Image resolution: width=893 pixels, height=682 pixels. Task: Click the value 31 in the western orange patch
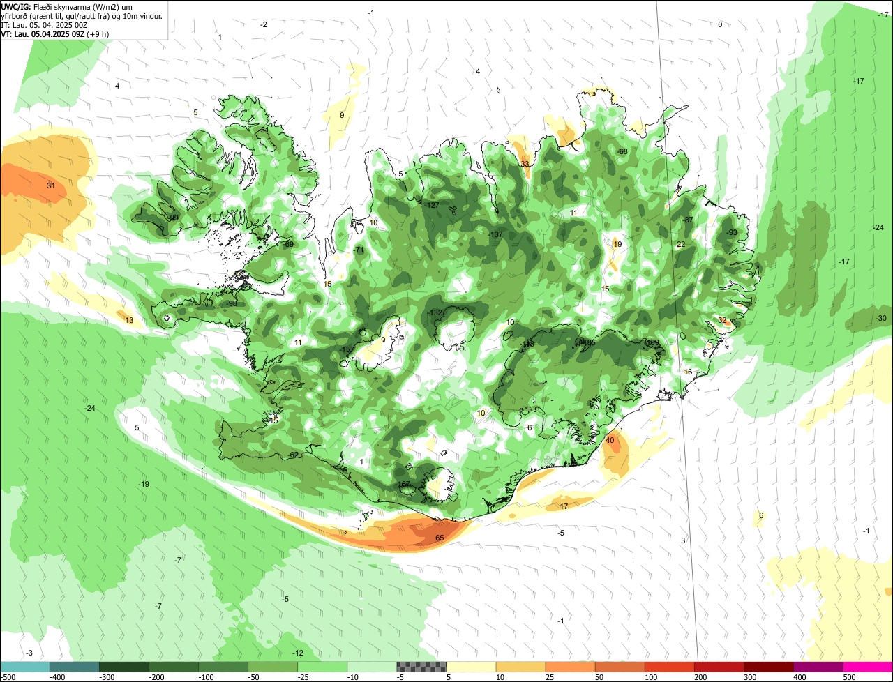pos(51,185)
